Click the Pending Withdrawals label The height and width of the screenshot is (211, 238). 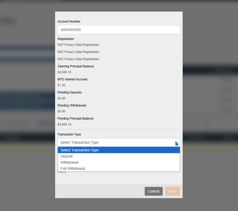pyautogui.click(x=72, y=105)
